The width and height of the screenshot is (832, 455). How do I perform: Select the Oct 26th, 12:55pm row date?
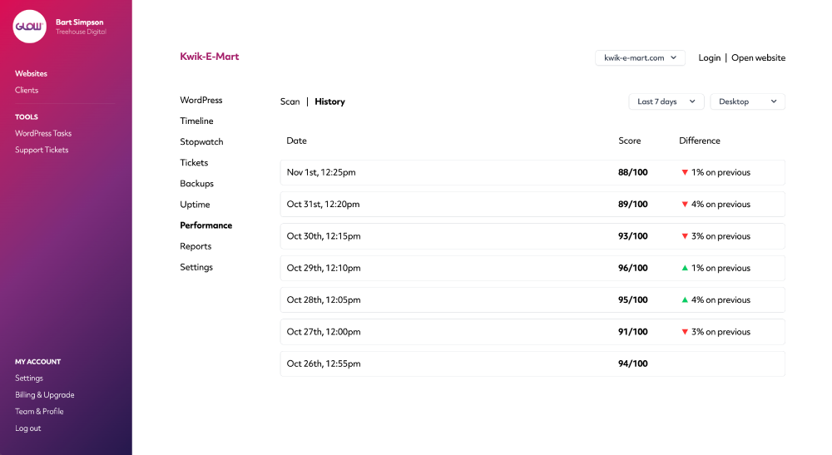[x=324, y=364]
